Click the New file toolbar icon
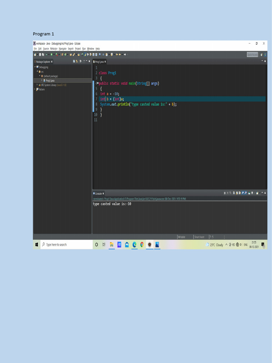The width and height of the screenshot is (272, 363). click(35, 55)
